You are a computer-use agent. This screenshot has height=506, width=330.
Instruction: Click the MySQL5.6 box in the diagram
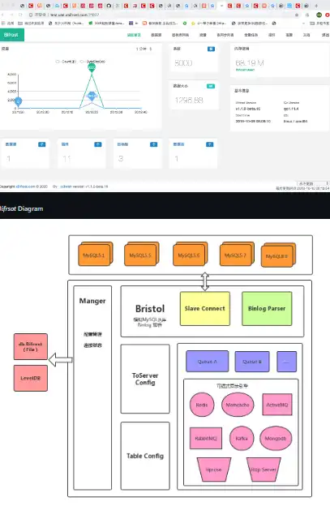[190, 254]
